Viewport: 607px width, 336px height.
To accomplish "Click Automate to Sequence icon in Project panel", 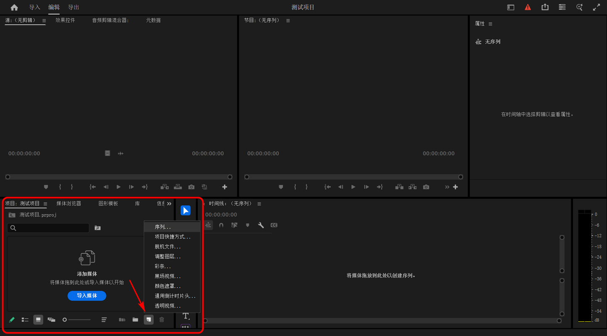I will tap(122, 320).
